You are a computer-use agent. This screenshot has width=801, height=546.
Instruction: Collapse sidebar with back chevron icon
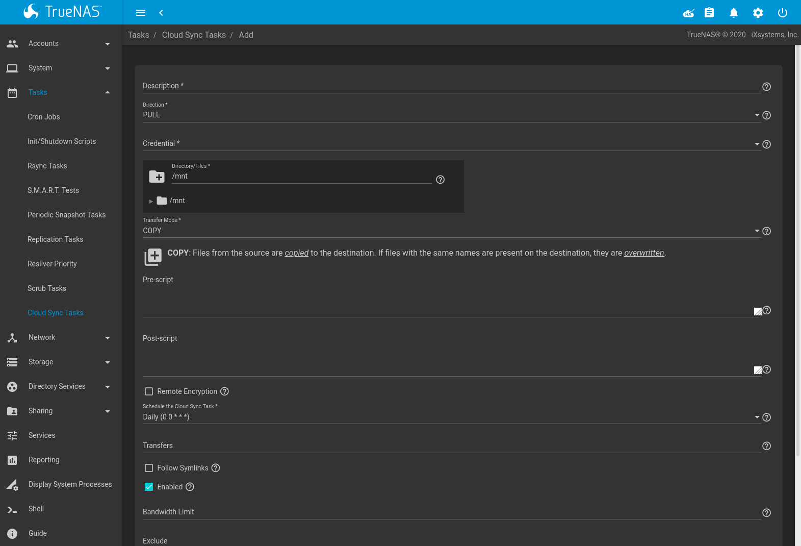pos(161,13)
